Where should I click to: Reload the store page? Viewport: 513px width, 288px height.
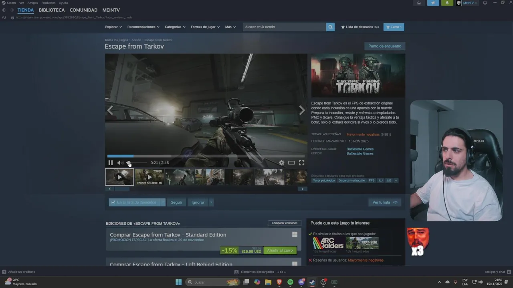[x=4, y=17]
